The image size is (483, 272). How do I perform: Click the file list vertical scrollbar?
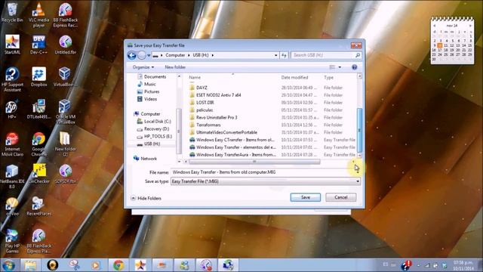coord(359,129)
